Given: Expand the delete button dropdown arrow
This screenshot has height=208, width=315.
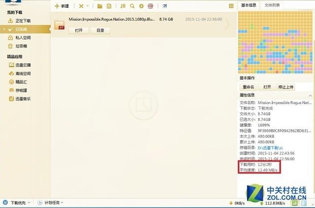Looking at the screenshot, I should [88, 6].
